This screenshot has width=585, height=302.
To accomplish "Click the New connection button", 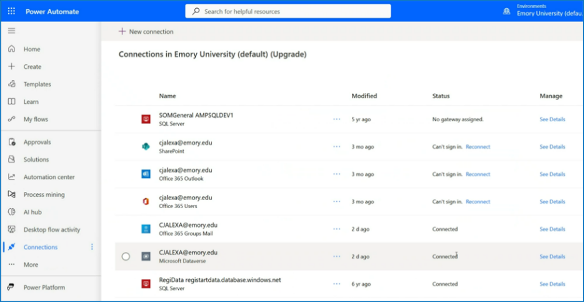I will click(x=146, y=32).
